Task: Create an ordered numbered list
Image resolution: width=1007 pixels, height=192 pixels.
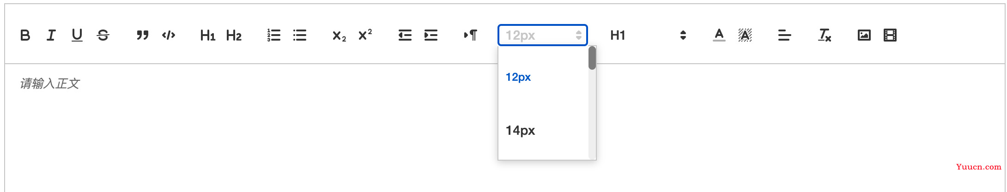Action: click(274, 35)
